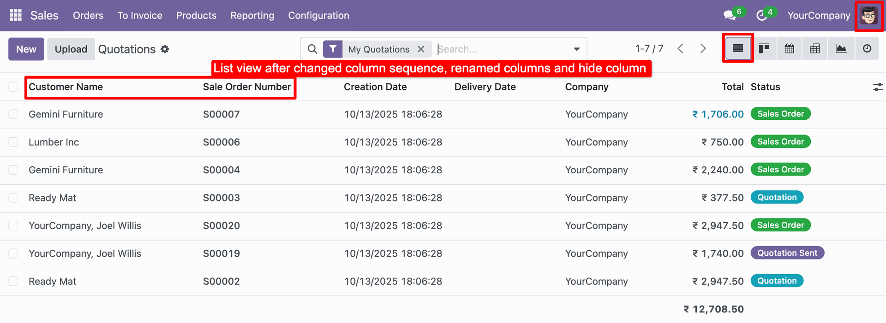Select the checkbox for Lumber Inc row
This screenshot has height=323, width=886.
click(13, 142)
